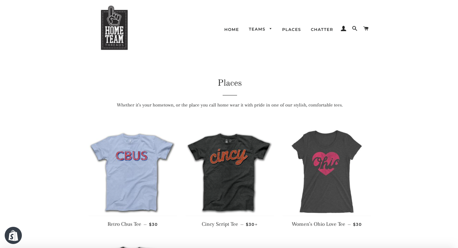Click the $30 price of Retro Cbus Tee

[153, 224]
